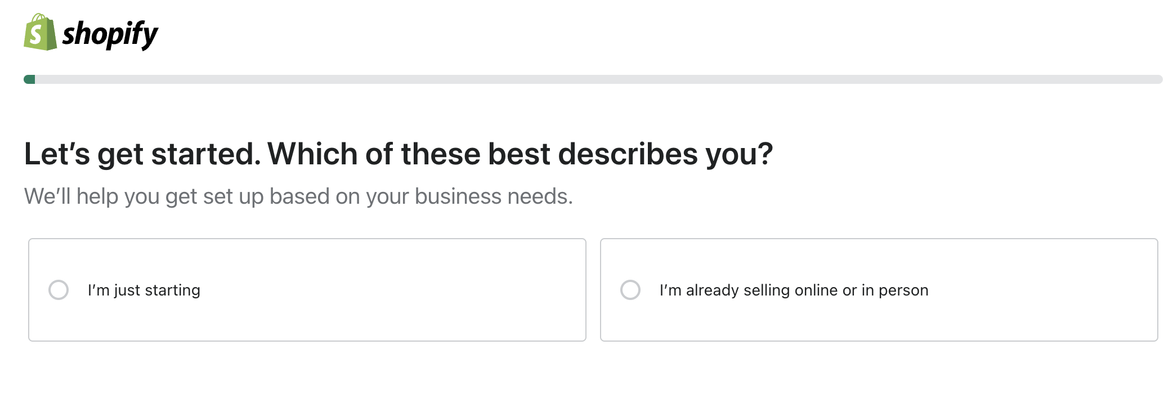Click the far right end of progress bar
The width and height of the screenshot is (1173, 403).
1157,79
